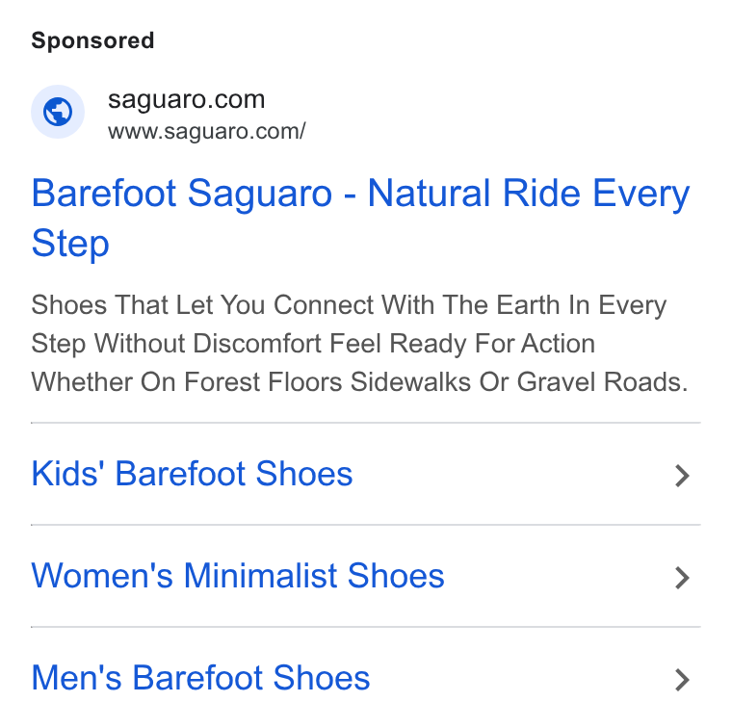
Task: Click Feel Ready For Action in the description
Action: 462,344
